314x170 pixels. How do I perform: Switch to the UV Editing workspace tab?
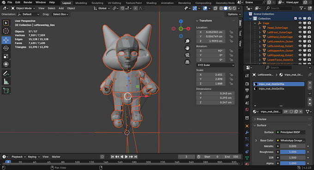pos(115,3)
